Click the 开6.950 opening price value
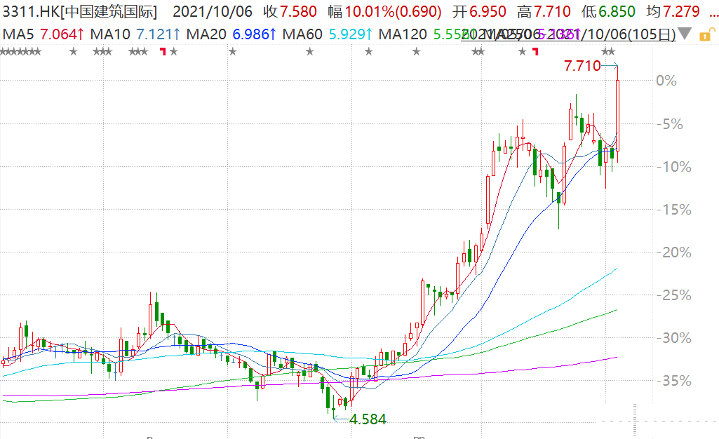 point(479,11)
